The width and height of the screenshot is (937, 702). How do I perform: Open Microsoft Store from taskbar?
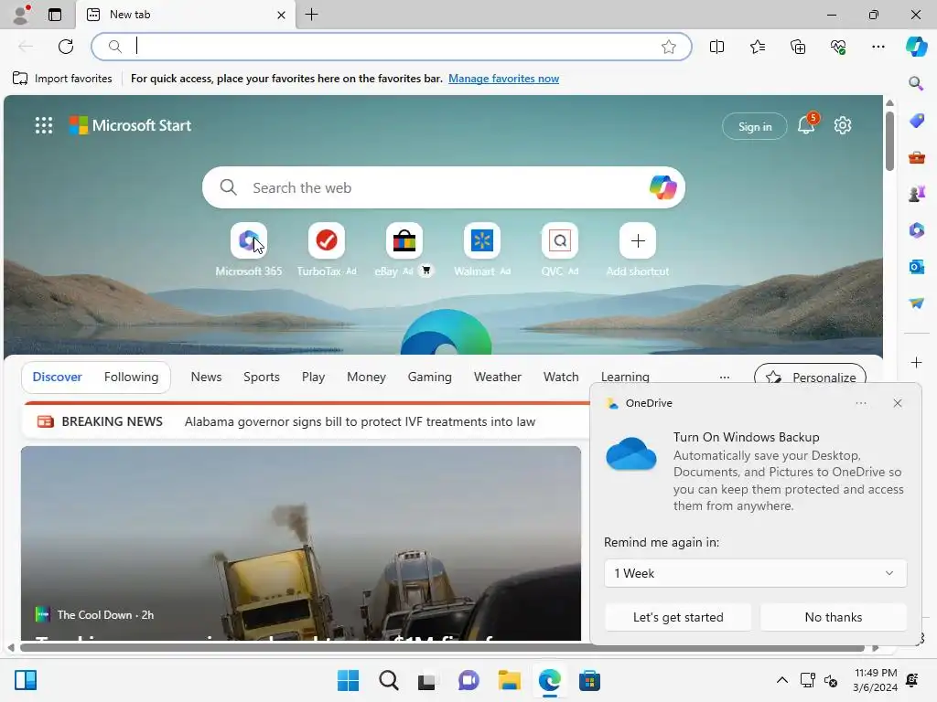pyautogui.click(x=589, y=680)
